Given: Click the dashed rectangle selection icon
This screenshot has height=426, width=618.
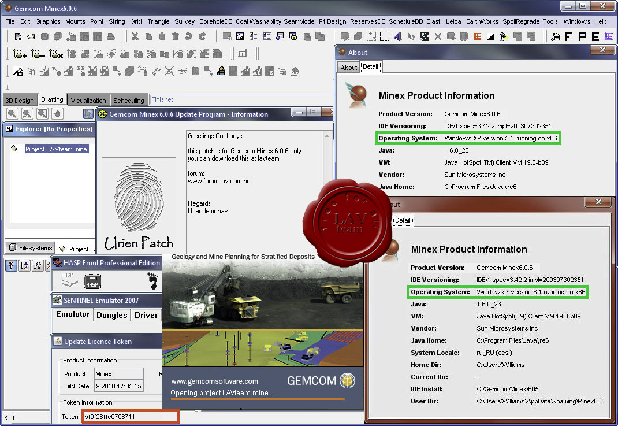Looking at the screenshot, I should (x=385, y=36).
